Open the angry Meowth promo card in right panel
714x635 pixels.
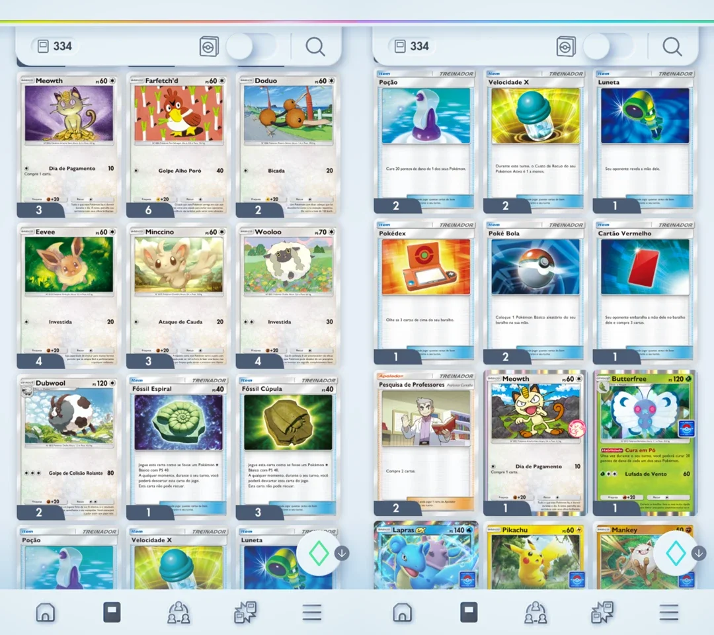pos(535,443)
